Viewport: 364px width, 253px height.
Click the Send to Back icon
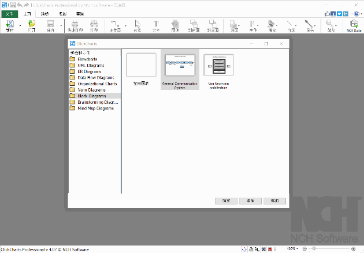point(213,25)
